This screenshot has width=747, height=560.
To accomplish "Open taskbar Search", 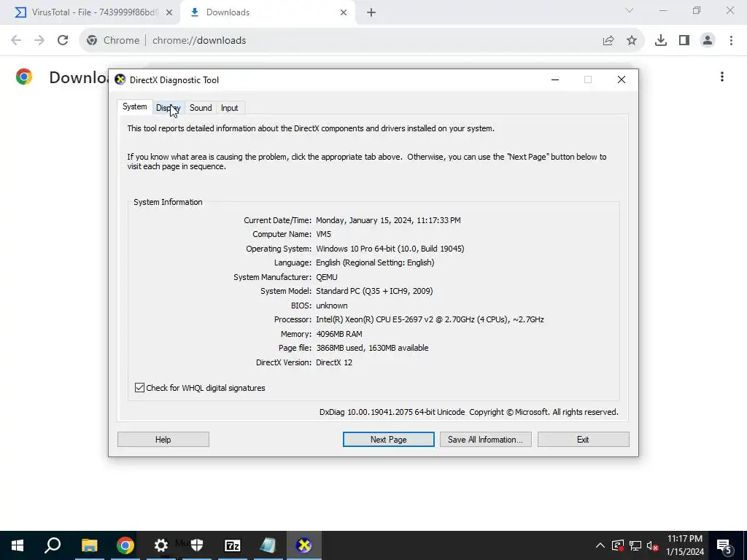I will coord(53,545).
